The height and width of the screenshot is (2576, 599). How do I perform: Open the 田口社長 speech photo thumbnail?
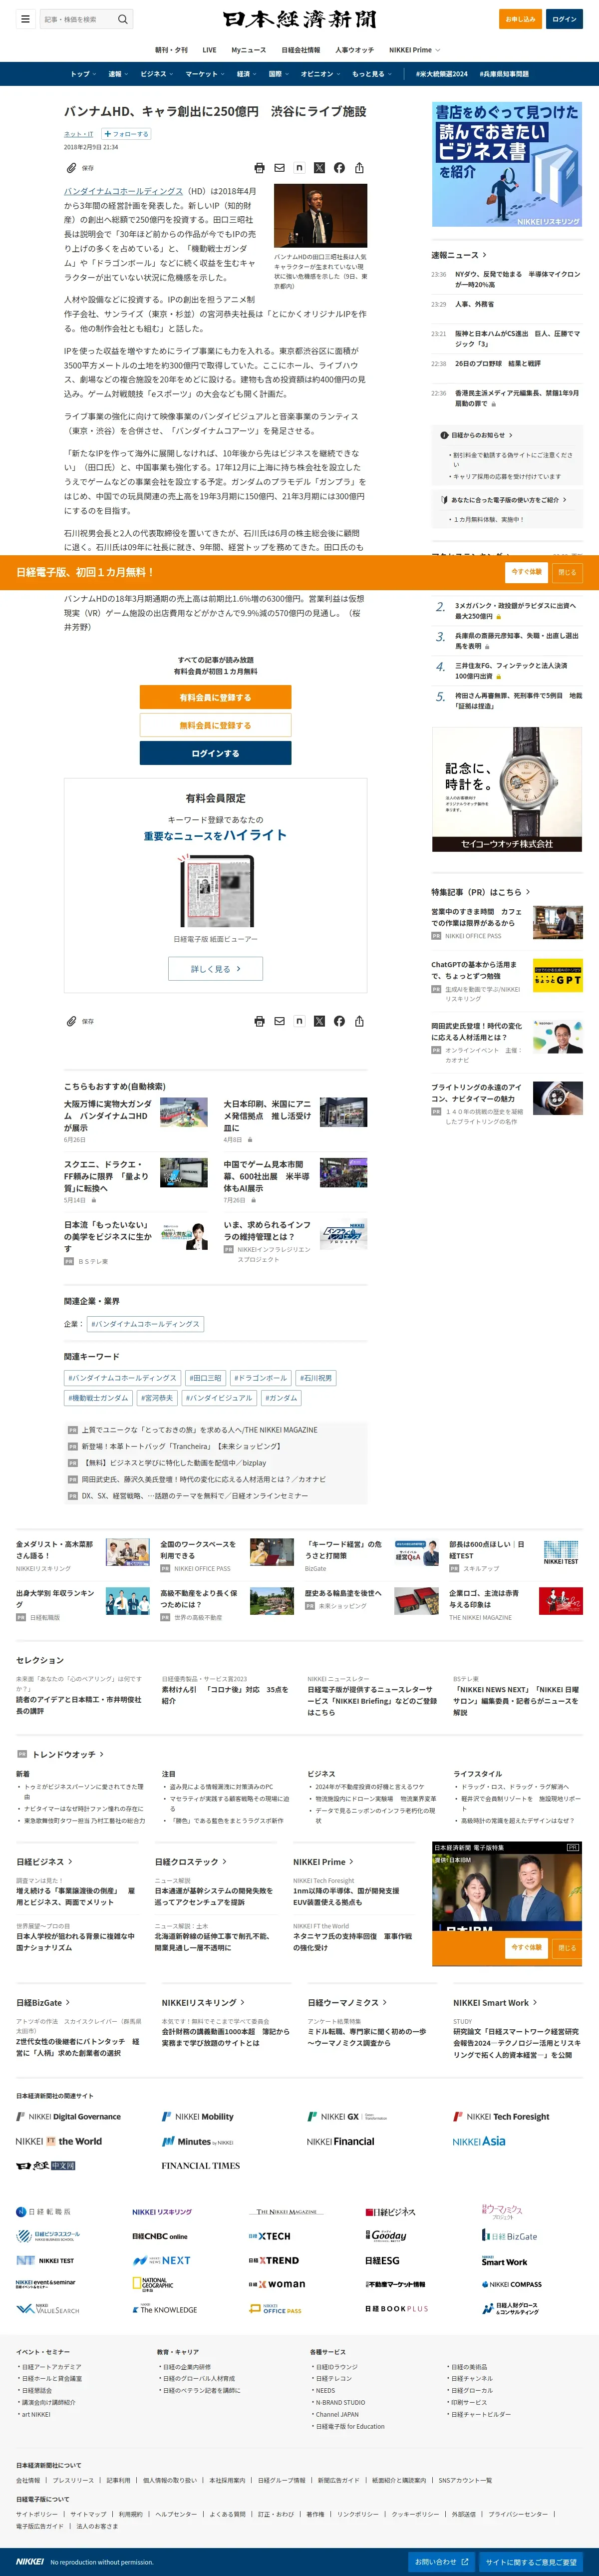pyautogui.click(x=321, y=216)
